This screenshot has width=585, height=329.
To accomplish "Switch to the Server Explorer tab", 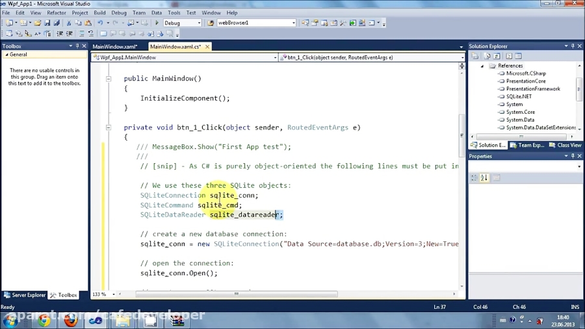I will 24,295.
